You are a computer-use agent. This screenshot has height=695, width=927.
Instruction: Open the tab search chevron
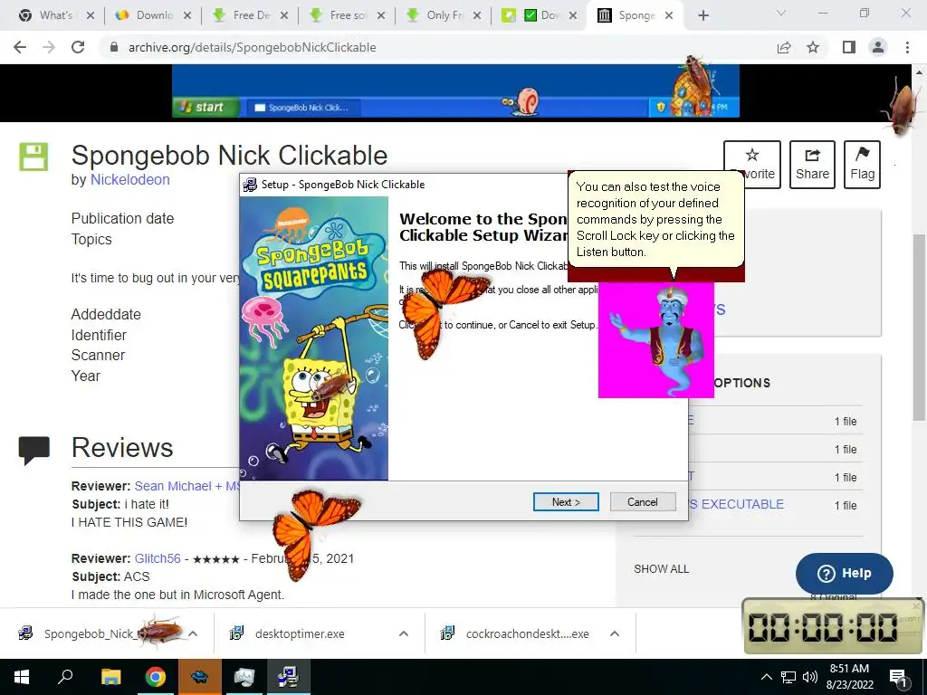click(781, 13)
